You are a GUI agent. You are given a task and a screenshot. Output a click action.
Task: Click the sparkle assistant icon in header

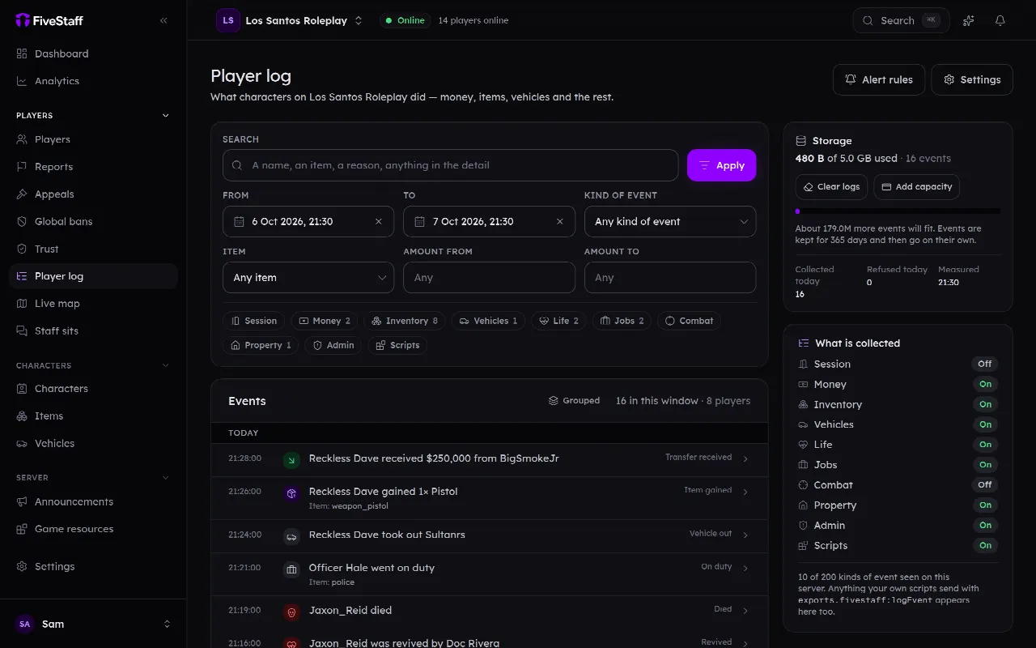click(x=968, y=20)
